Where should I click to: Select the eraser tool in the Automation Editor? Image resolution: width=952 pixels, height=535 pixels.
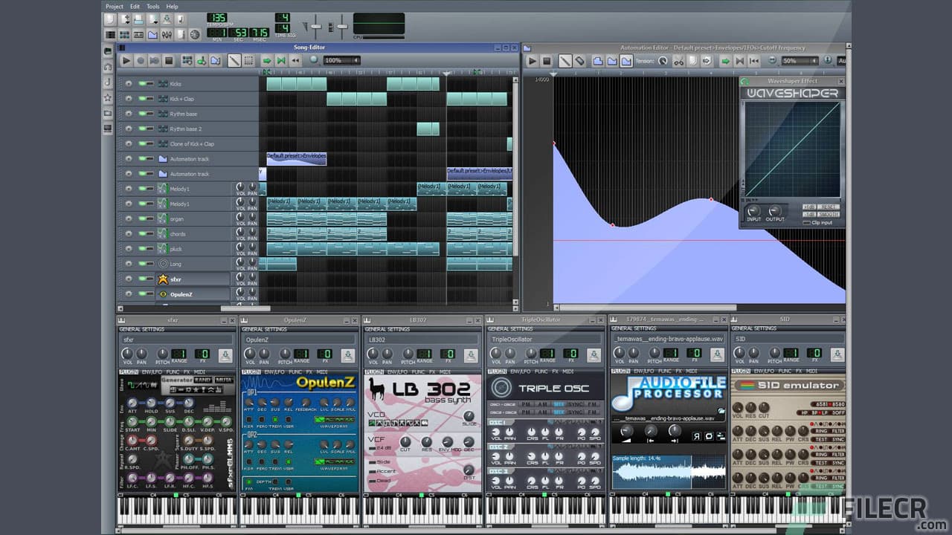(x=581, y=60)
